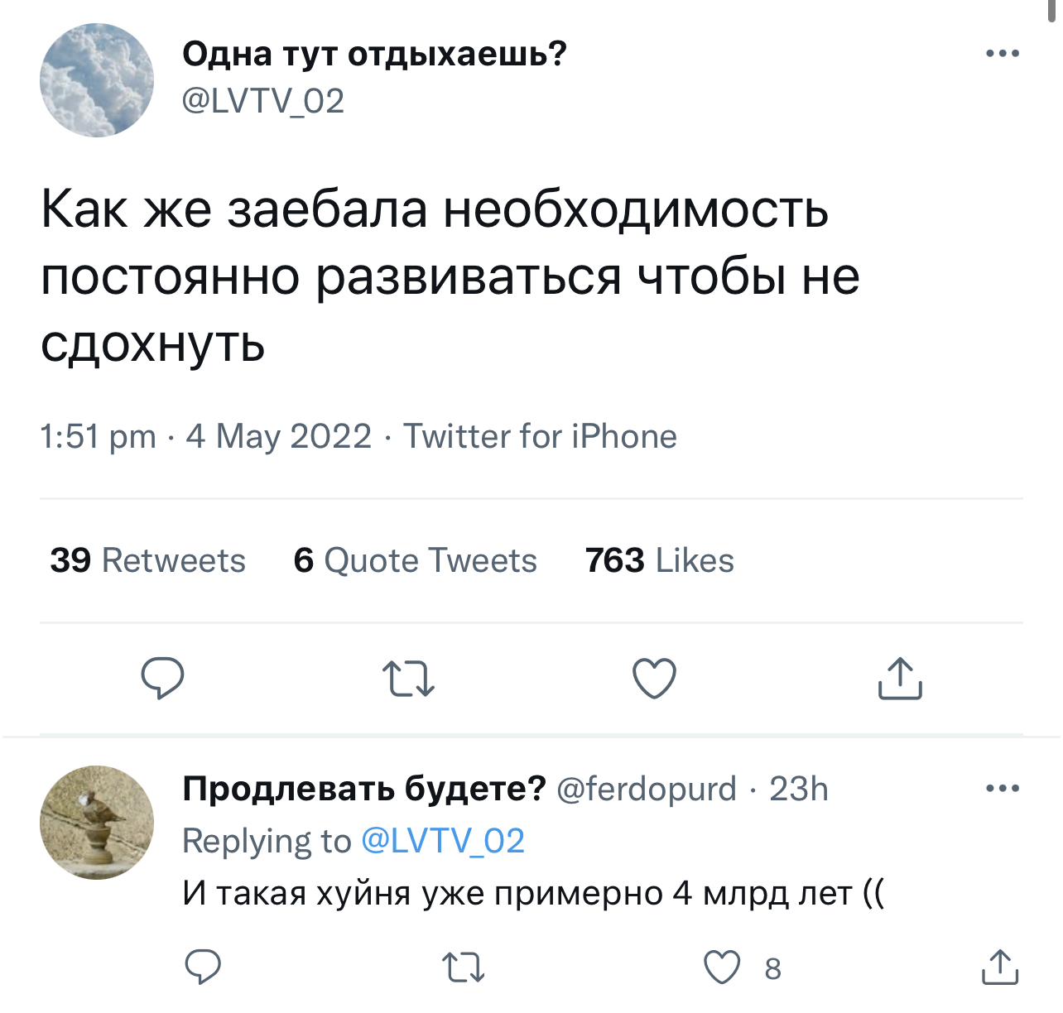Reply to the main tweet by LVTV_02
Screen dimensions: 1063x1013
click(162, 679)
